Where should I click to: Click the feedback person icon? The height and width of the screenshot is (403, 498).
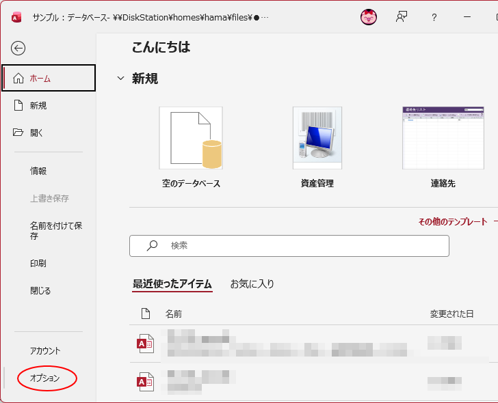coord(402,17)
